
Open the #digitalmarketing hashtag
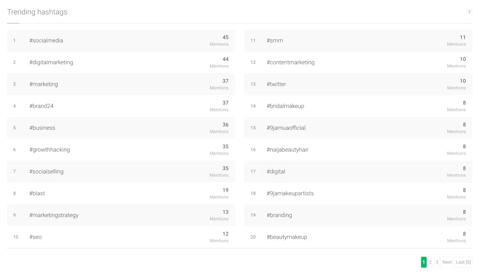pos(51,62)
